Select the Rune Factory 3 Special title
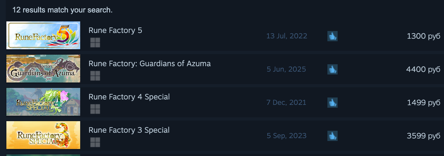 (x=129, y=130)
